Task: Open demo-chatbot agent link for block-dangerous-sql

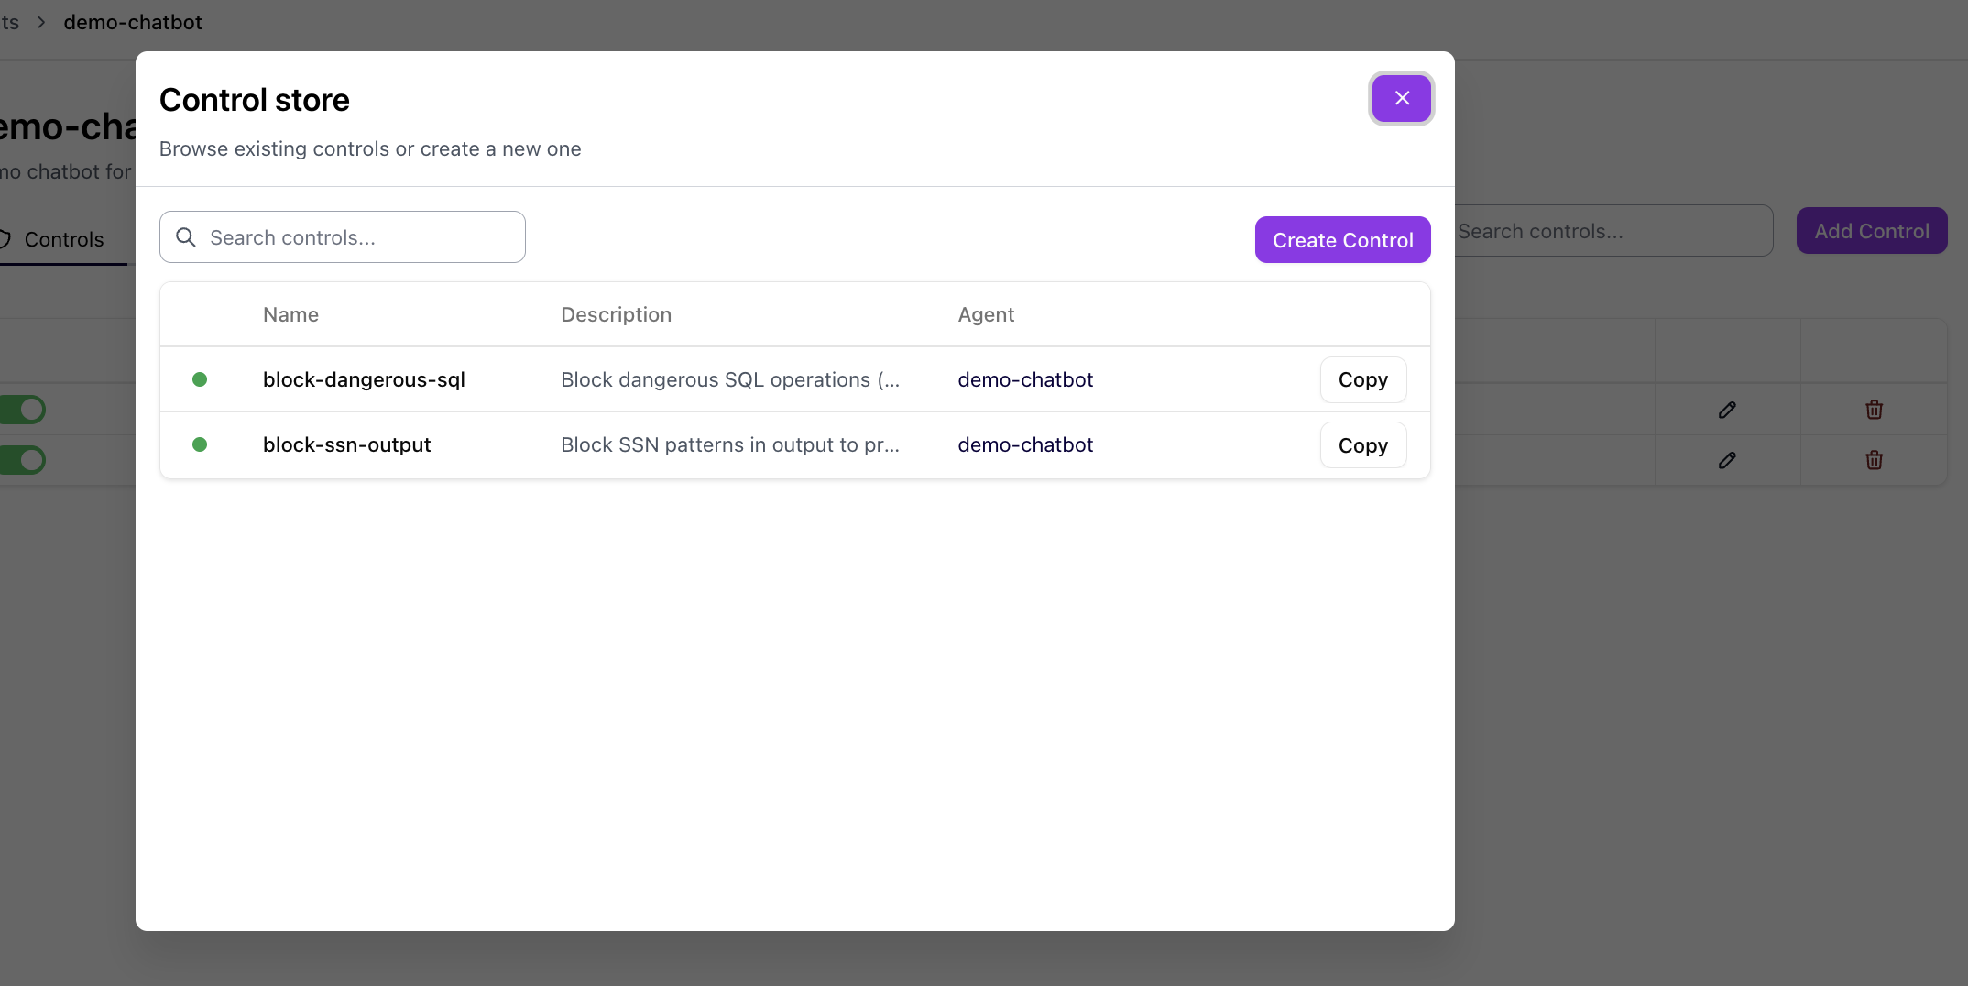Action: pyautogui.click(x=1025, y=379)
